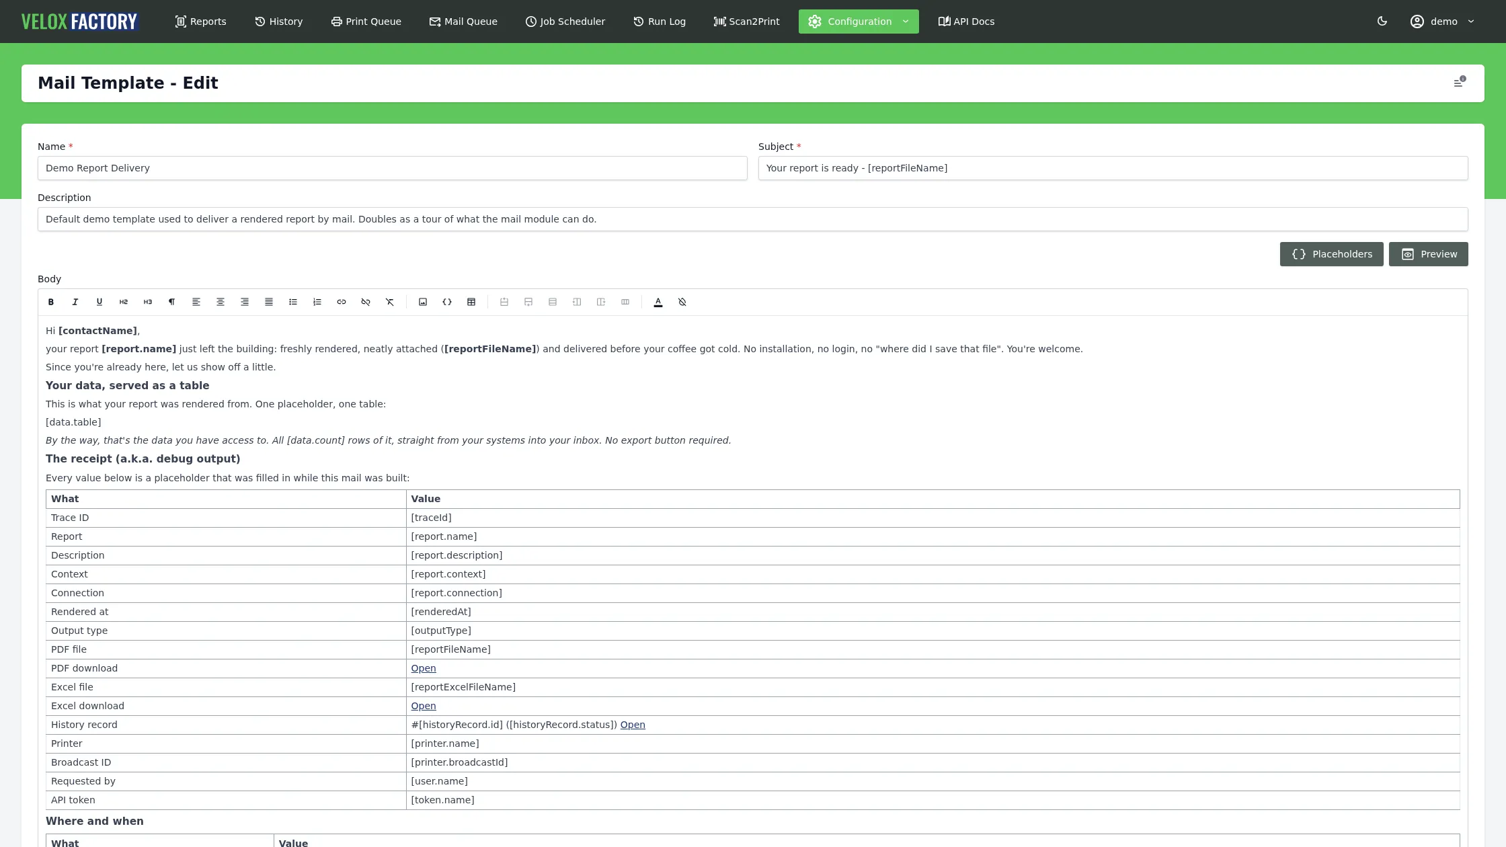Align text left
This screenshot has width=1506, height=847.
(196, 302)
